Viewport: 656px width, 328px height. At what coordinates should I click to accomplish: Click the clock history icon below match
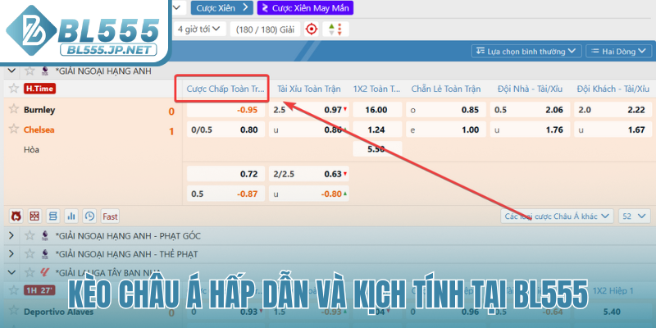[89, 216]
